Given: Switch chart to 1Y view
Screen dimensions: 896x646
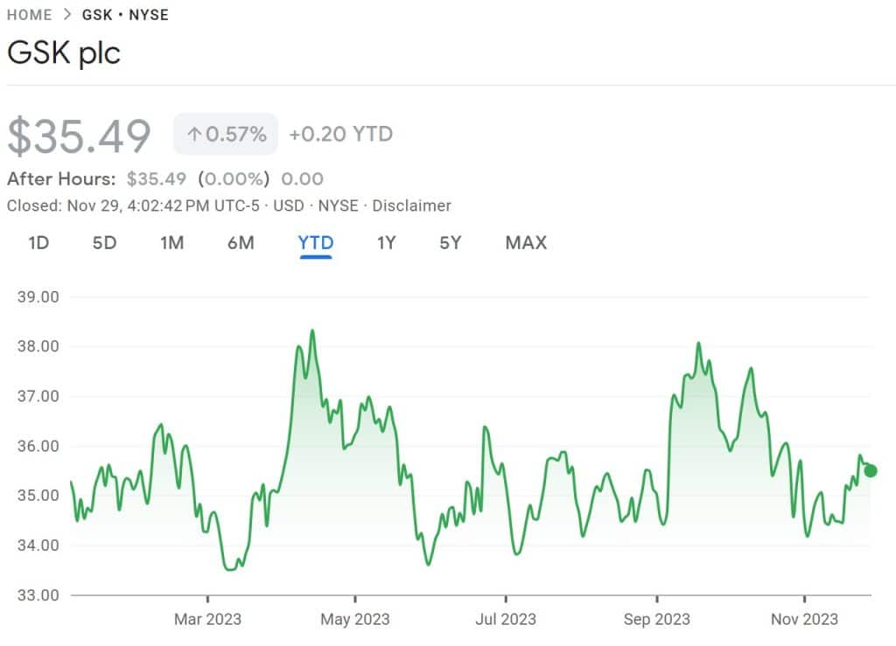Looking at the screenshot, I should tap(386, 243).
